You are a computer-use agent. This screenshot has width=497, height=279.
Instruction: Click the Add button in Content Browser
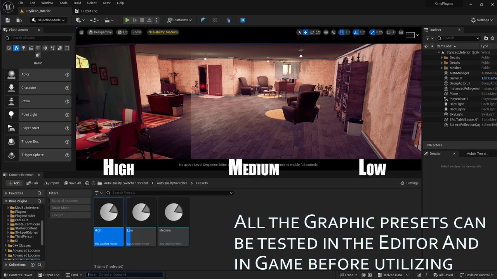(x=14, y=183)
